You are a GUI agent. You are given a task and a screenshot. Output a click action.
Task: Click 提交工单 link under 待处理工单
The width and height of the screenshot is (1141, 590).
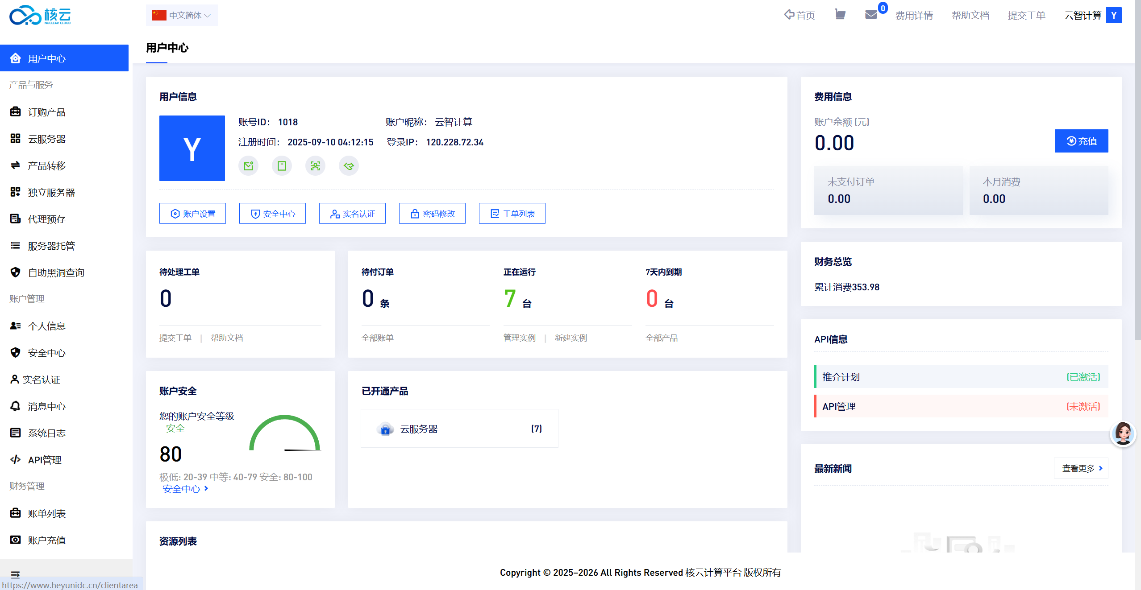(175, 338)
